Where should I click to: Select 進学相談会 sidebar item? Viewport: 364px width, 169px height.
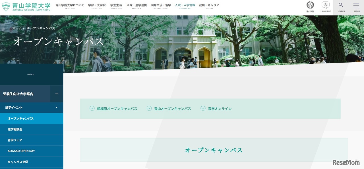click(x=32, y=129)
